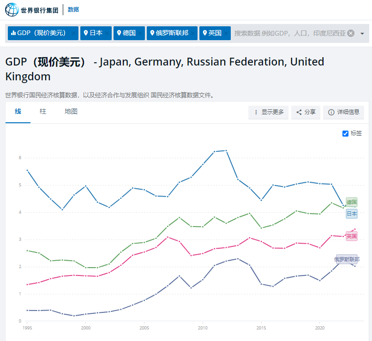Click the World Bank Group globe logo
Image resolution: width=372 pixels, height=341 pixels.
point(12,9)
